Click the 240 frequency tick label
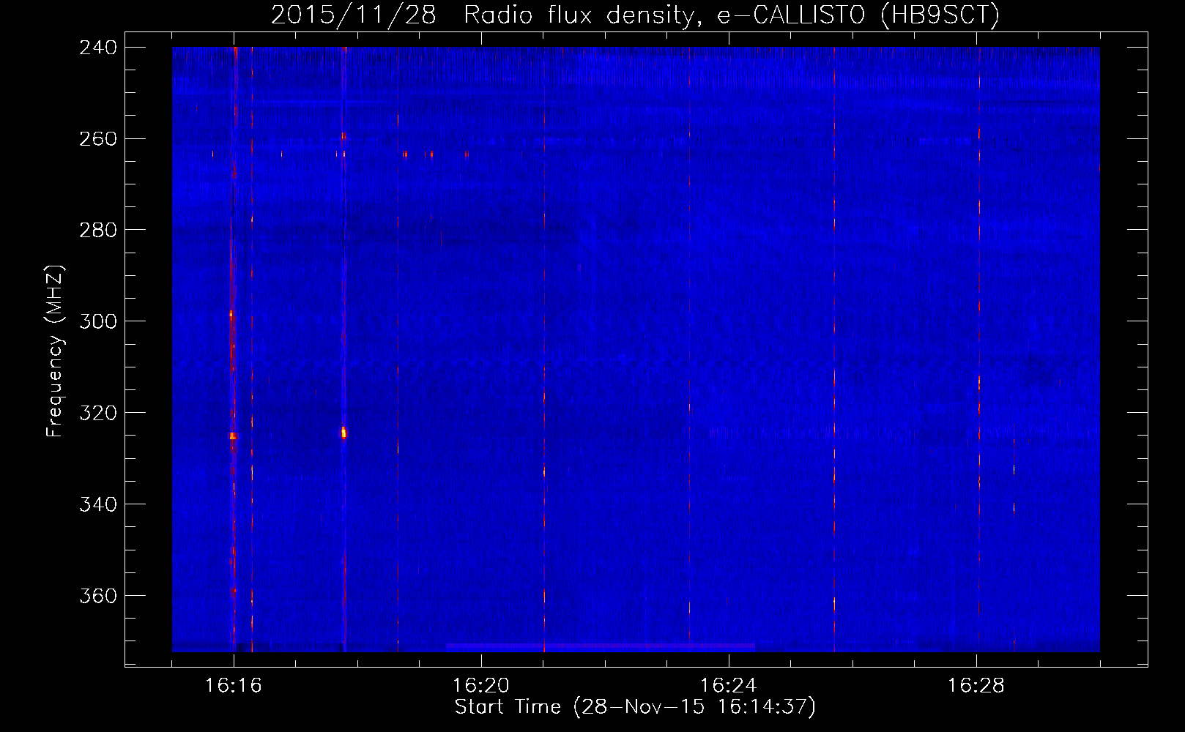 coord(98,48)
